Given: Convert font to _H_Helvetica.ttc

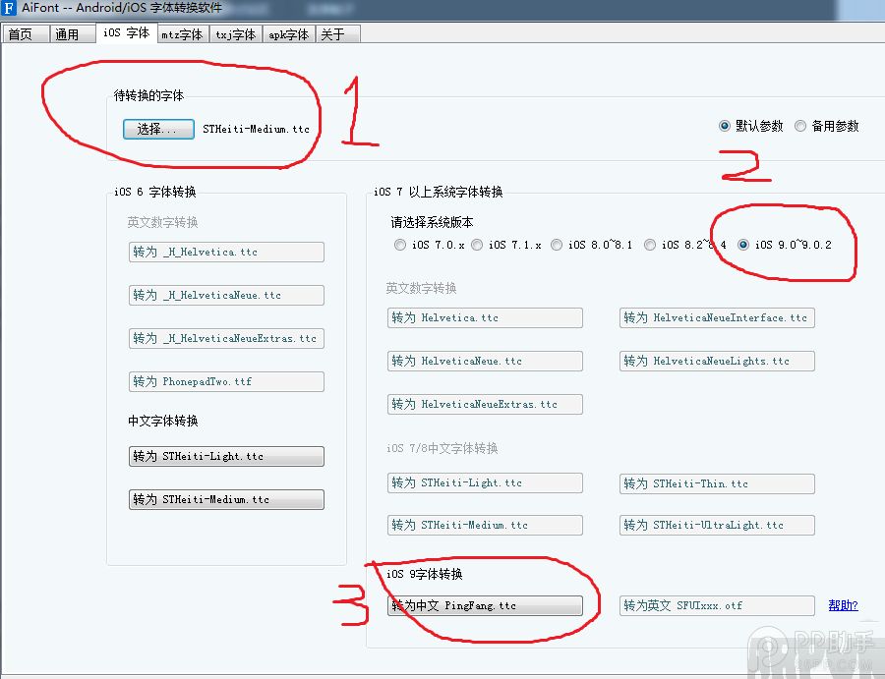Looking at the screenshot, I should 226,252.
